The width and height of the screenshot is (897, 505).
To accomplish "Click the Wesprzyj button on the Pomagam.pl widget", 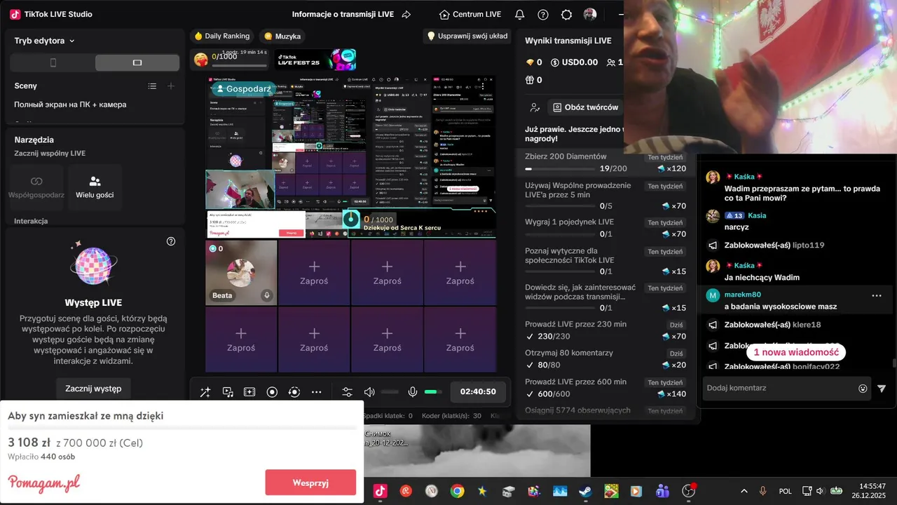I will [x=310, y=483].
